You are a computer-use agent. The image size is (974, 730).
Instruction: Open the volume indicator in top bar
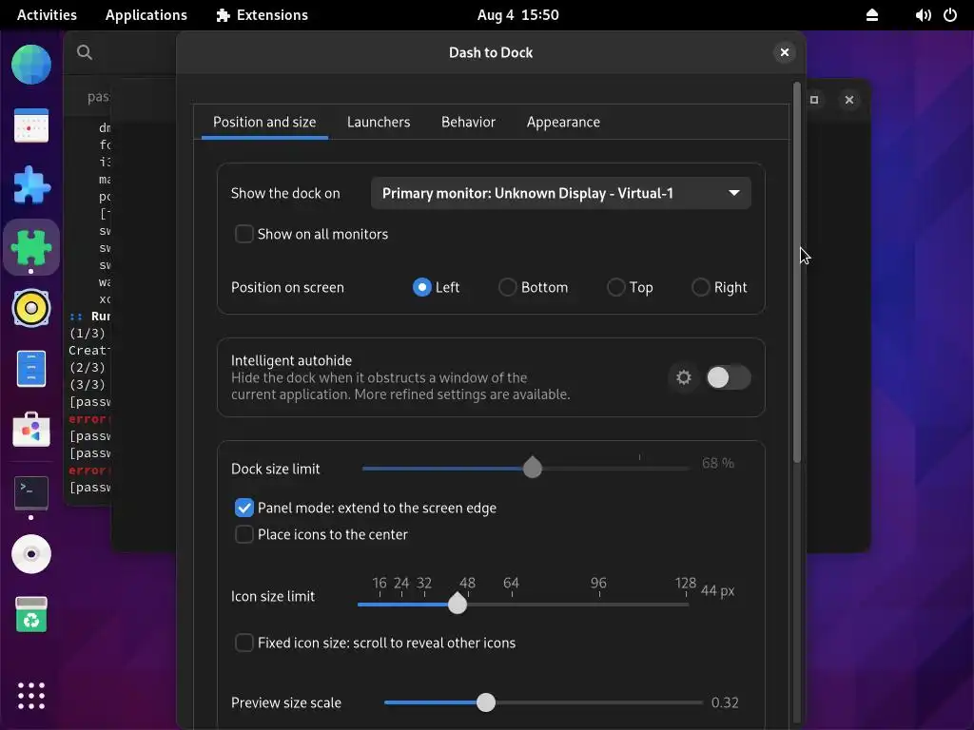click(x=923, y=15)
